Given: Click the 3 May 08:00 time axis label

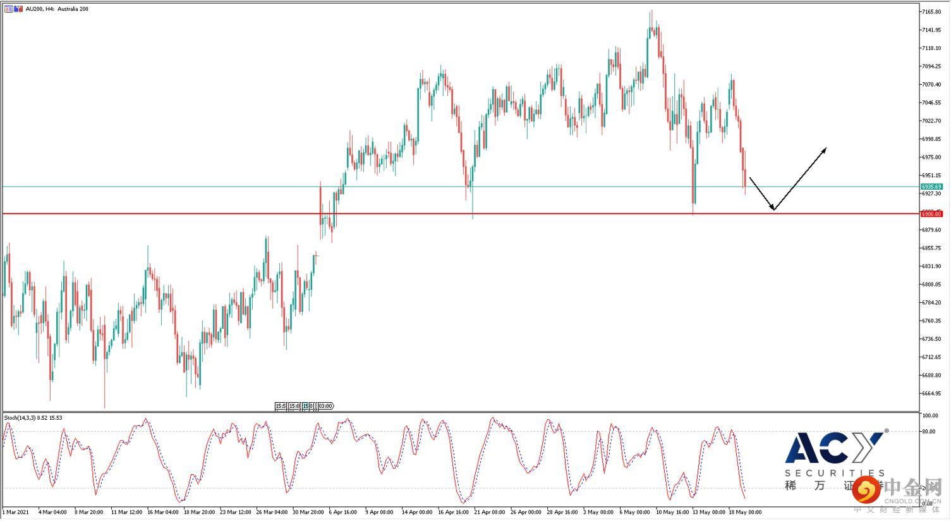Looking at the screenshot, I should coord(598,512).
